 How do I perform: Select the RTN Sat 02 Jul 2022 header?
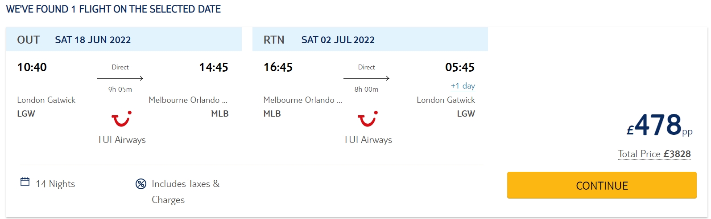[370, 40]
